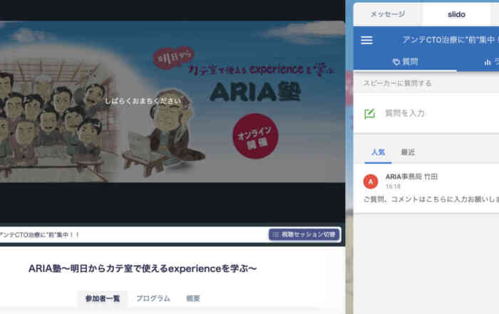Open the 参加者一覧 tab

103,298
